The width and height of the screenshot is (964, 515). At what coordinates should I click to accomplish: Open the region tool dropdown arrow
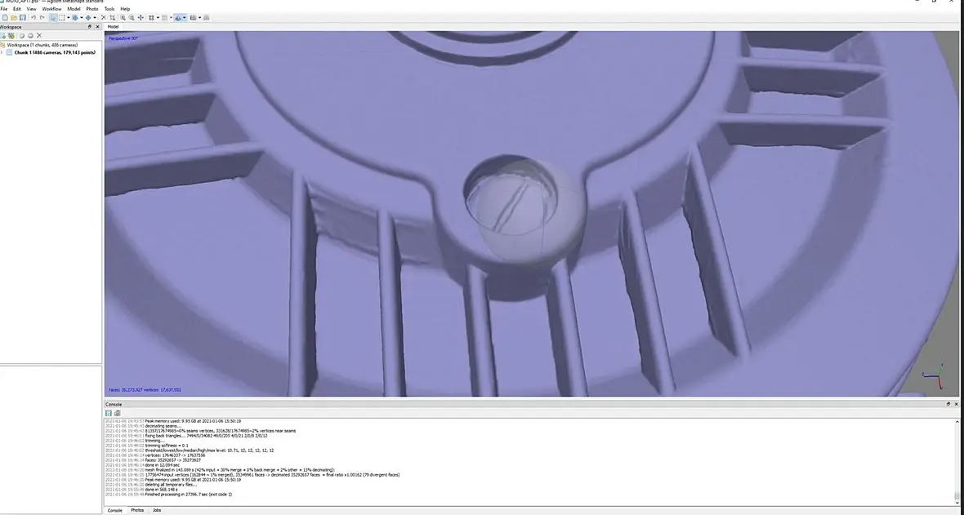coord(82,18)
